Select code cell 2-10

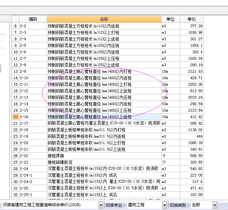click(33, 78)
